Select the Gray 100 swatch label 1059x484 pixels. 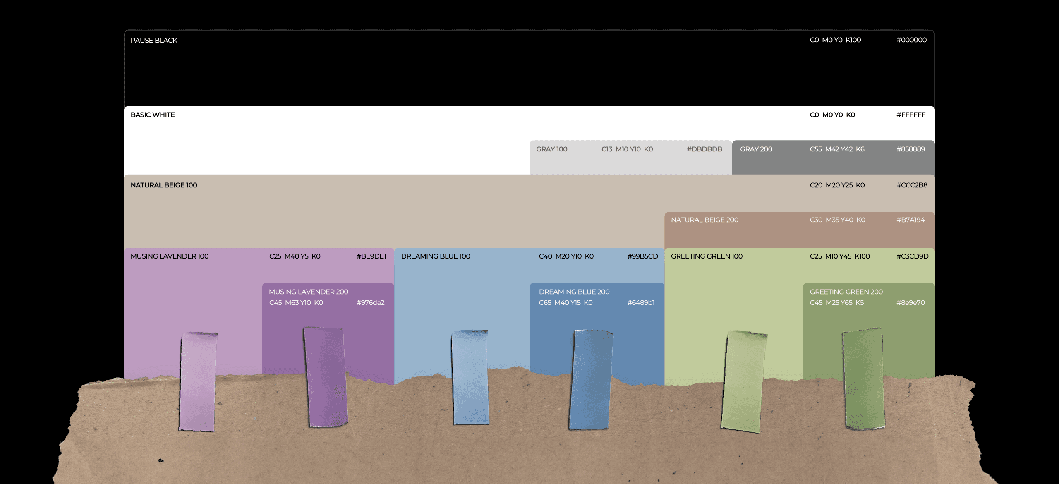[x=551, y=149]
